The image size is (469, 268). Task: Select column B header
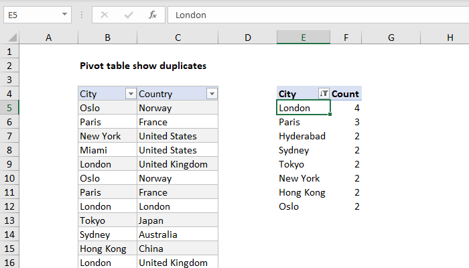[107, 38]
